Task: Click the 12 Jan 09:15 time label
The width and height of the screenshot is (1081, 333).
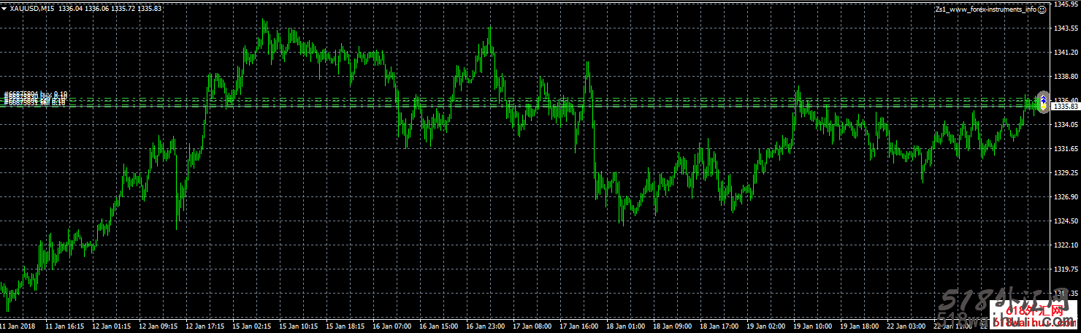Action: click(160, 326)
